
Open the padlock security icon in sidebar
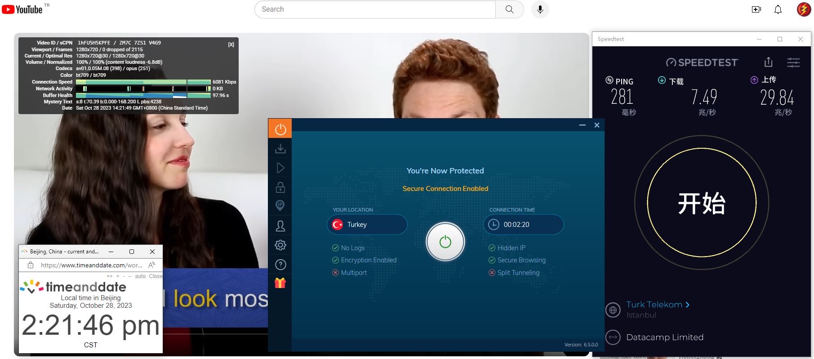click(280, 187)
